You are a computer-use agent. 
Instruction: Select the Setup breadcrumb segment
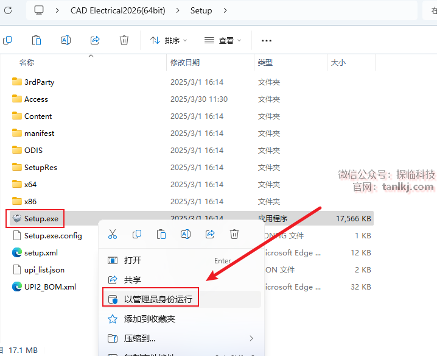click(201, 10)
